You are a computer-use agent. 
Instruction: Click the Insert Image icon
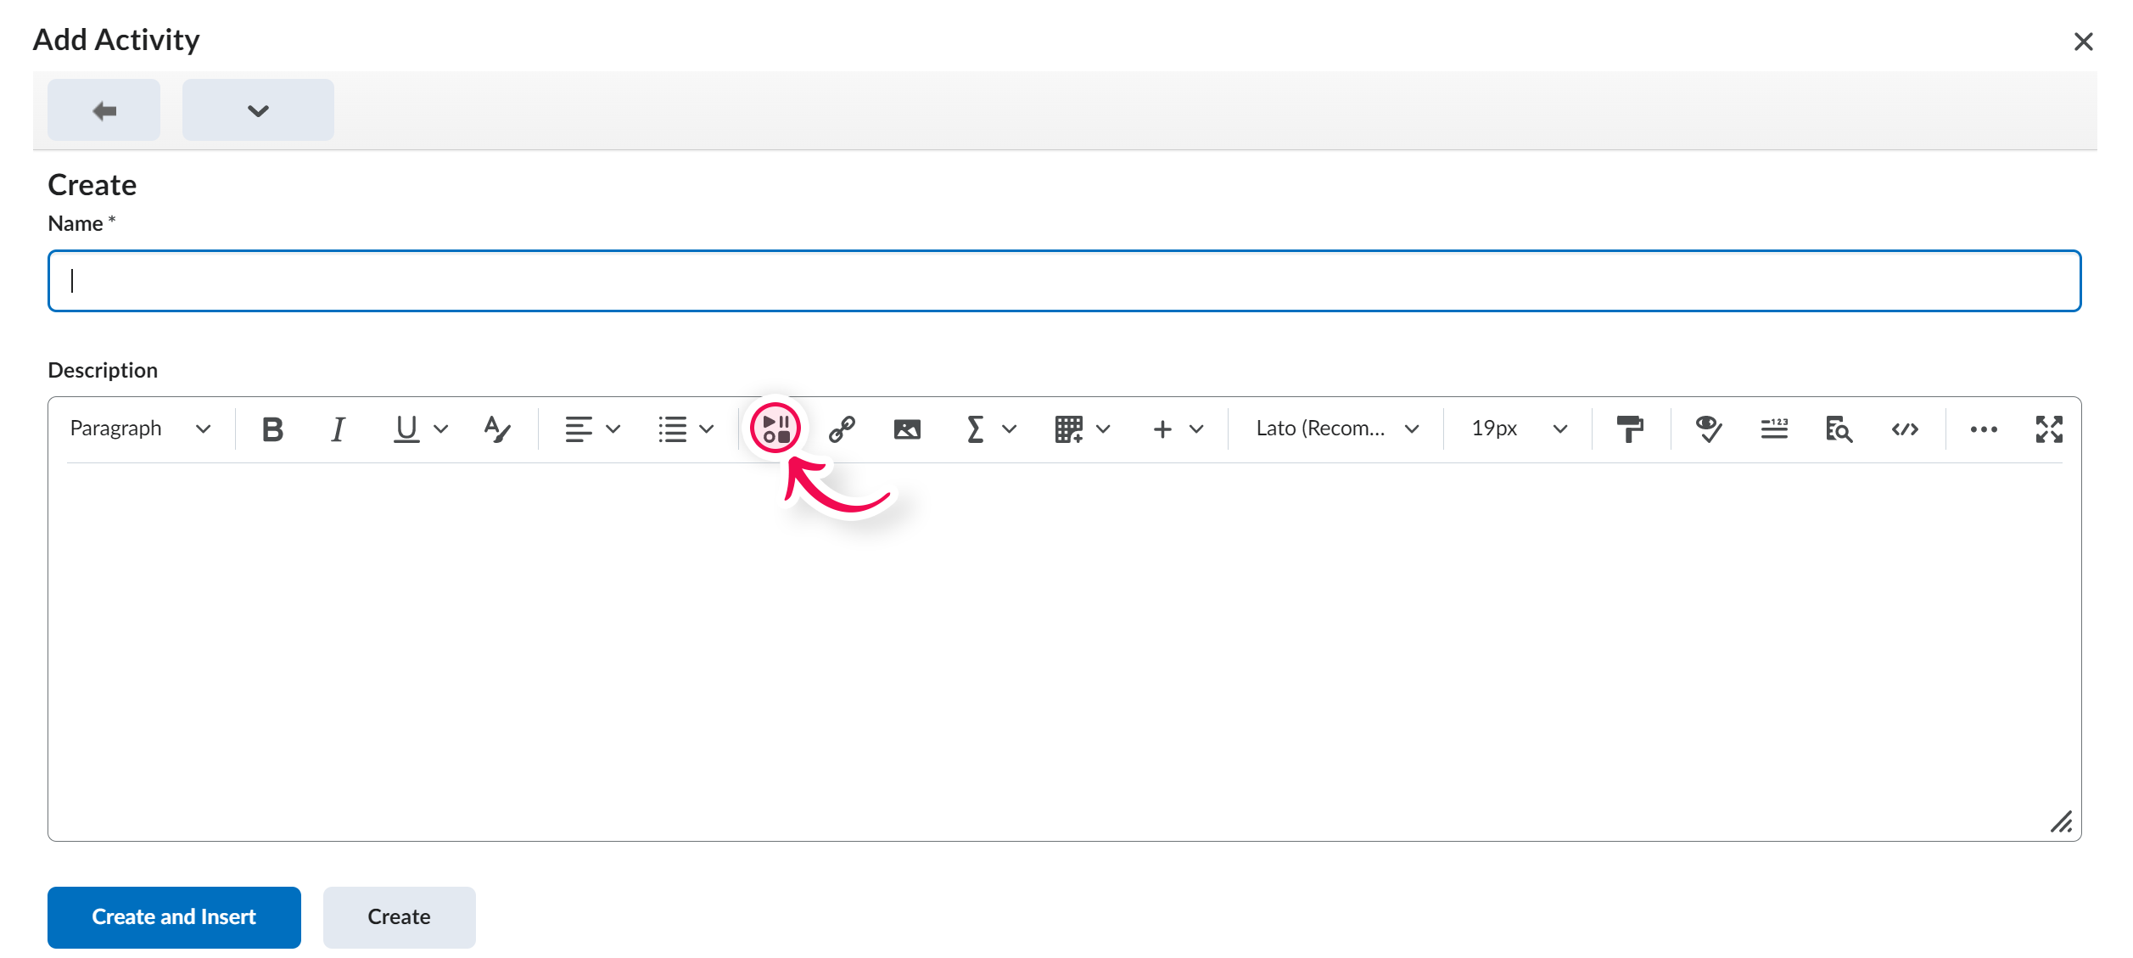(906, 429)
